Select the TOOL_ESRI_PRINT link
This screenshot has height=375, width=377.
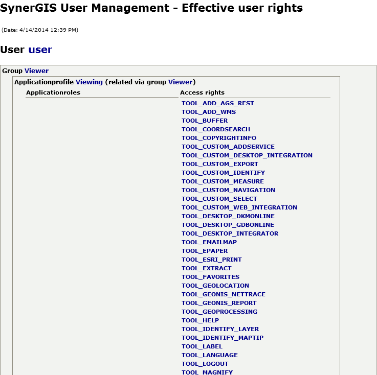pyautogui.click(x=212, y=260)
